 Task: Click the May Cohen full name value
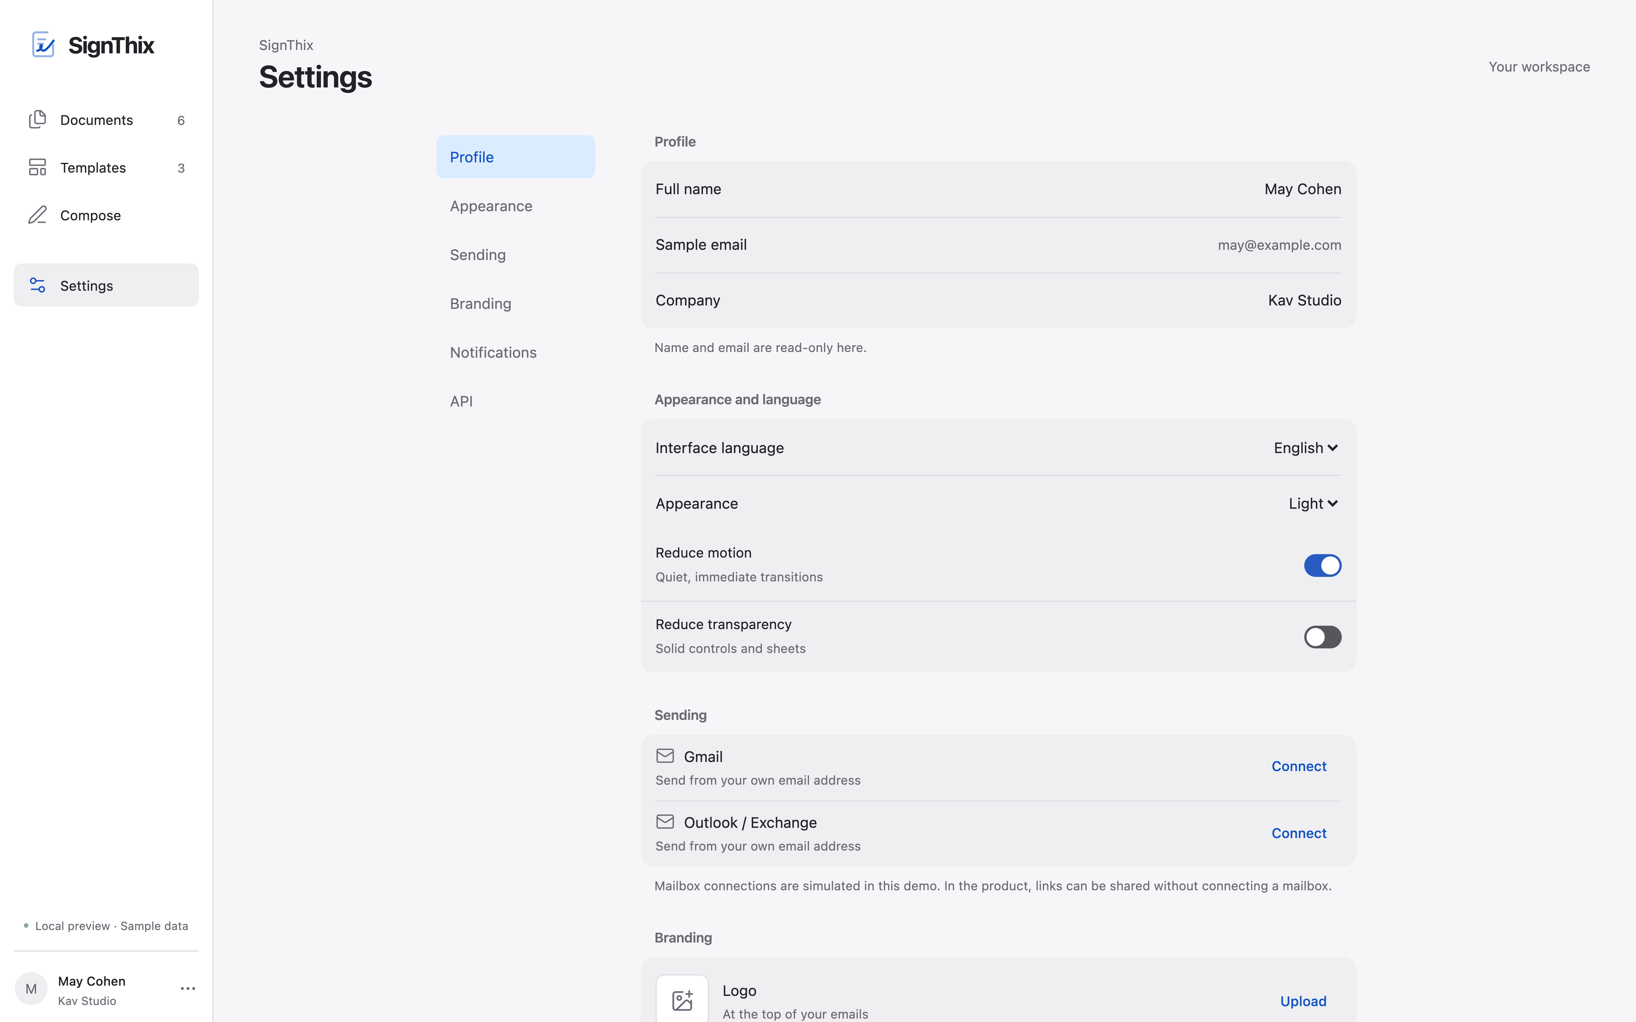click(1303, 189)
